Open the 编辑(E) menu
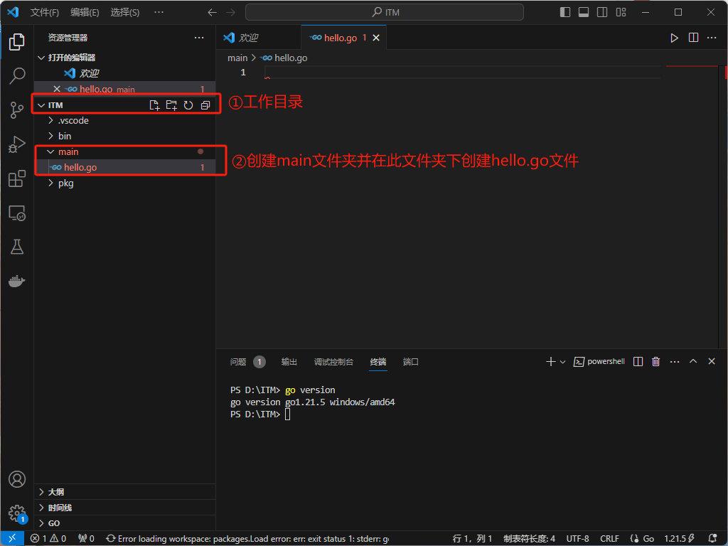 click(x=85, y=13)
